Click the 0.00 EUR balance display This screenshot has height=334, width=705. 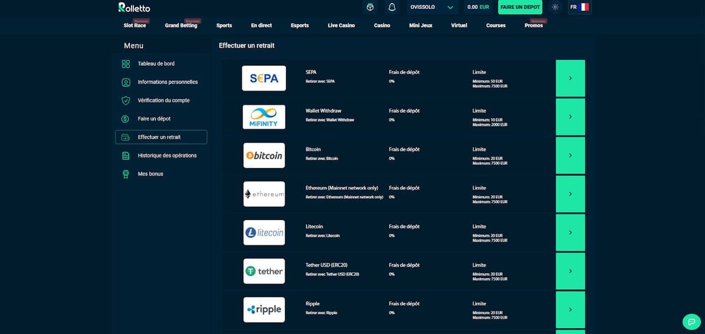pyautogui.click(x=478, y=8)
